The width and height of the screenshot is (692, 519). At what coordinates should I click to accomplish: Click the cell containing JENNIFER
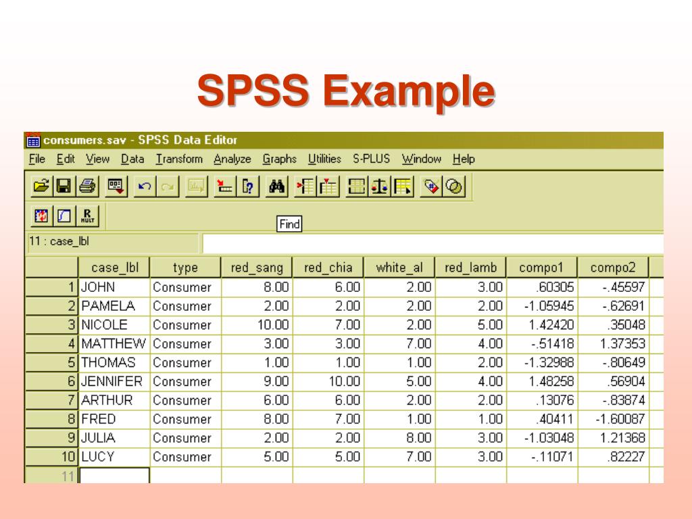[114, 381]
